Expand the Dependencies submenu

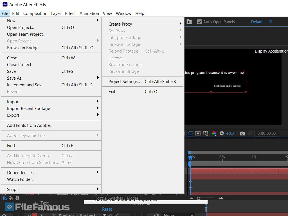[x=51, y=173]
